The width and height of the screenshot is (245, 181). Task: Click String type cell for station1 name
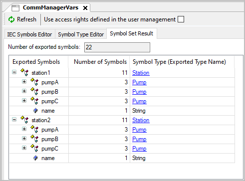click(139, 111)
